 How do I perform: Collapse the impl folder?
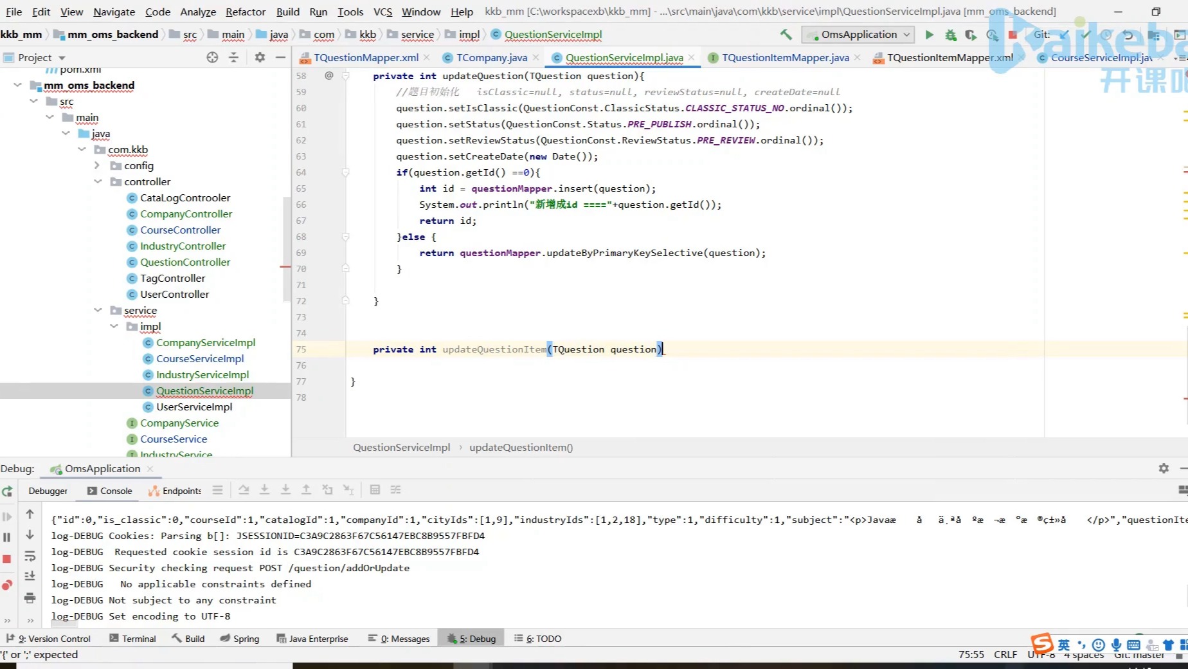click(114, 326)
